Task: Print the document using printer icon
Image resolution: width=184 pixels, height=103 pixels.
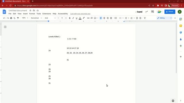Action: [x=11, y=18]
